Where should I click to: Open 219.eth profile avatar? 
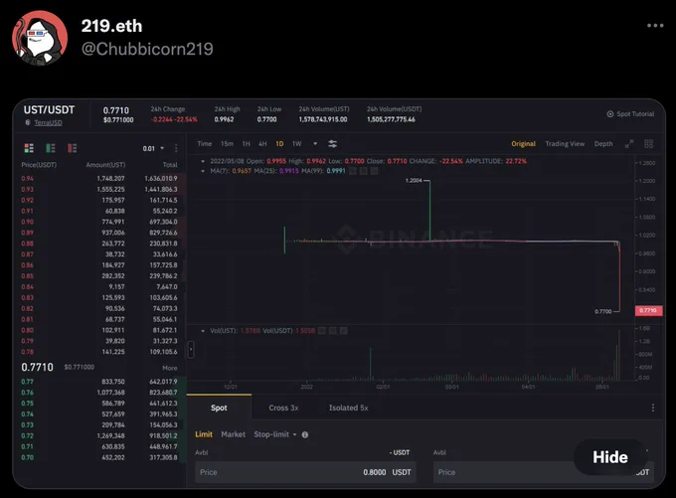pos(40,38)
